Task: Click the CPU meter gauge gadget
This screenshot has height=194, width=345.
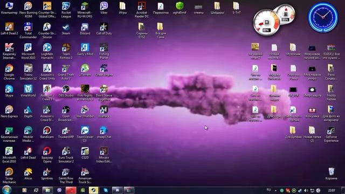Action: [266, 23]
